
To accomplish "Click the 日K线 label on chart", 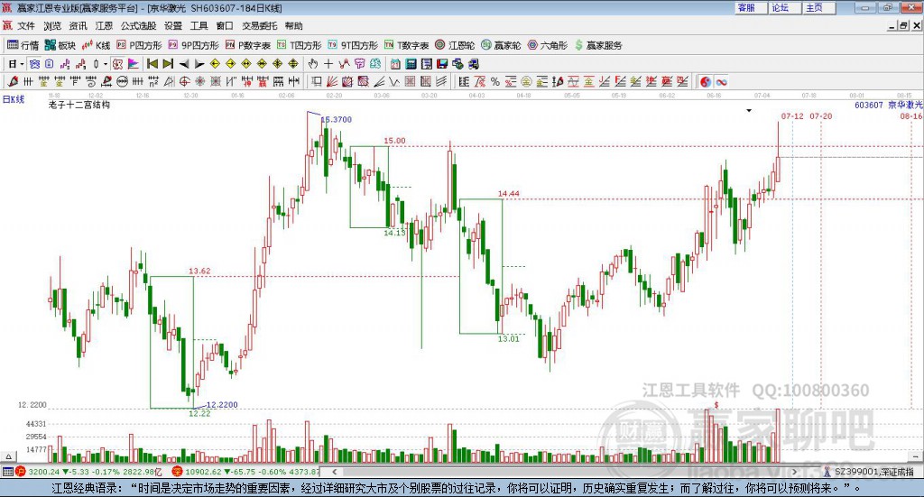I will [x=14, y=99].
